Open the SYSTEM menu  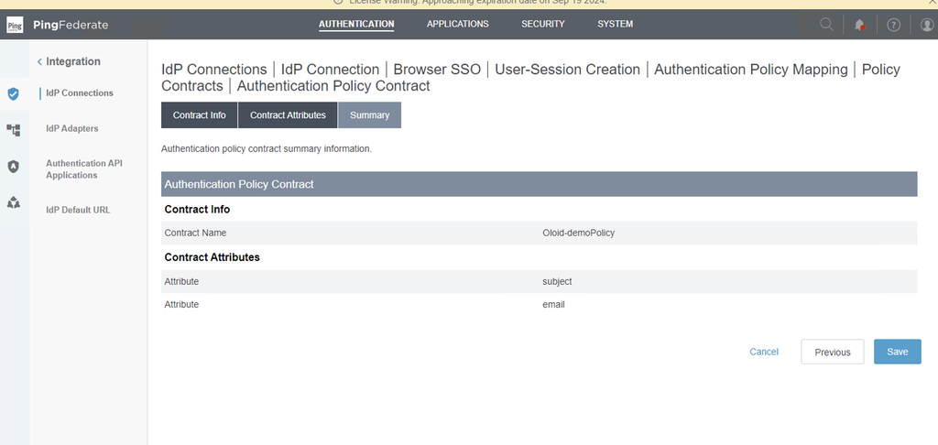click(615, 24)
